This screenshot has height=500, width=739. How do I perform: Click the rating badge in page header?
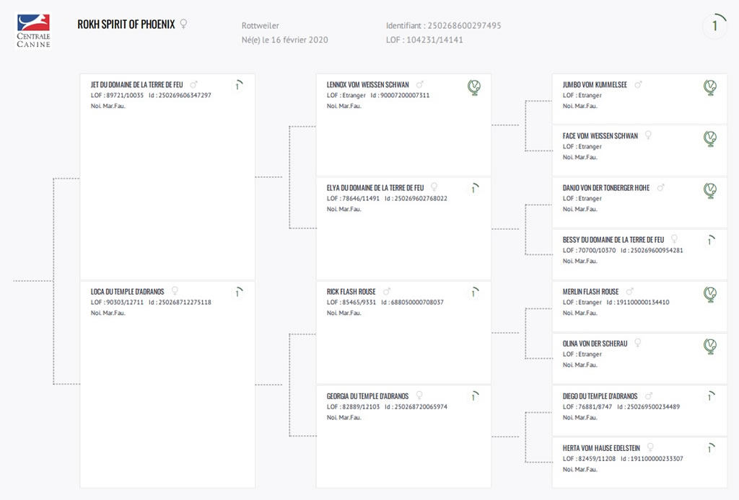coord(715,25)
